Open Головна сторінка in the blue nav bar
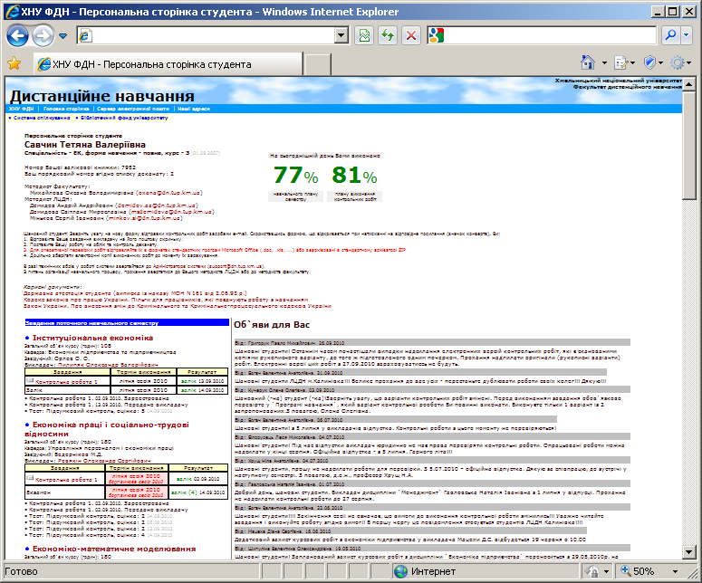This screenshot has height=583, width=702. coord(66,109)
